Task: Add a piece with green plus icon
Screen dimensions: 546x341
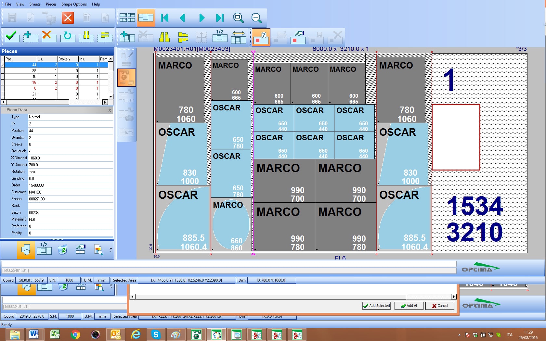Action: tap(31, 36)
